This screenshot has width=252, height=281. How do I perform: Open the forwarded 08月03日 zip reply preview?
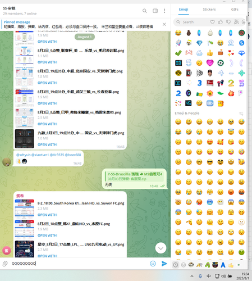click(x=134, y=176)
